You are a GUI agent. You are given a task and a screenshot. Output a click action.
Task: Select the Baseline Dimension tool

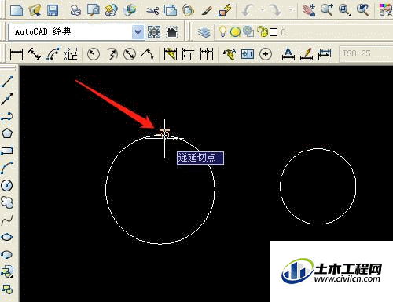pos(188,54)
